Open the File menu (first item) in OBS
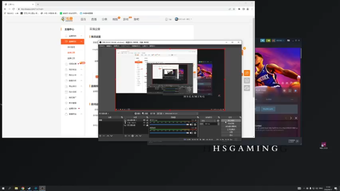This screenshot has width=340, height=191. [x=102, y=46]
